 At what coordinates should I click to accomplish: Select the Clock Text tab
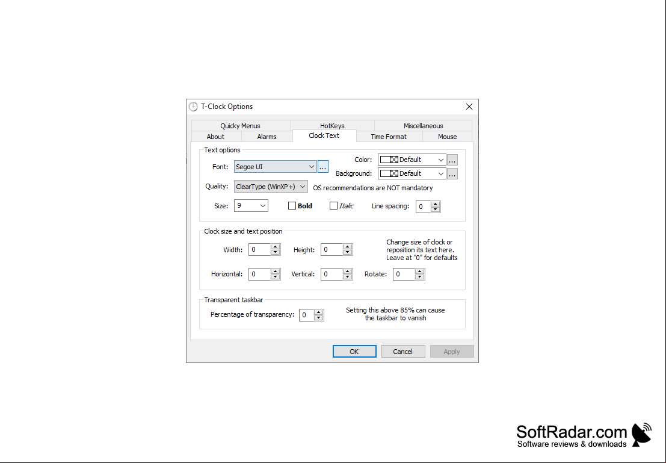coord(324,135)
